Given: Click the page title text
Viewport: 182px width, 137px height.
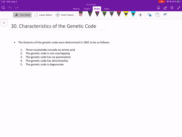Looking at the screenshot, I should pos(53,26).
